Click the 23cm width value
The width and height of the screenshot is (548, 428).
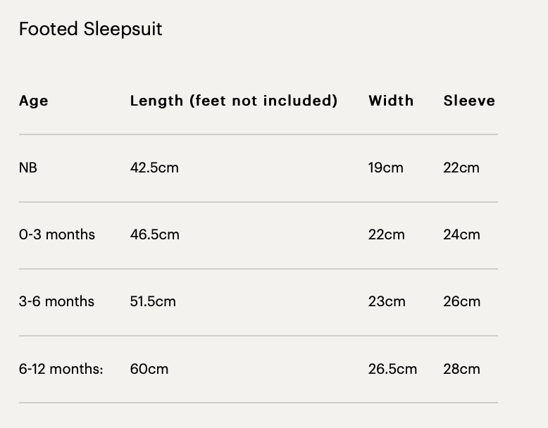pos(387,301)
